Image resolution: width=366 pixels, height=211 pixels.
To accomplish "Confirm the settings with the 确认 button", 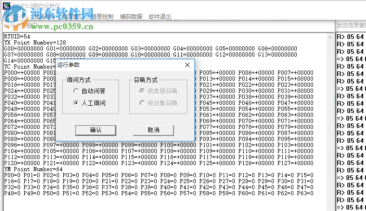I will [96, 130].
